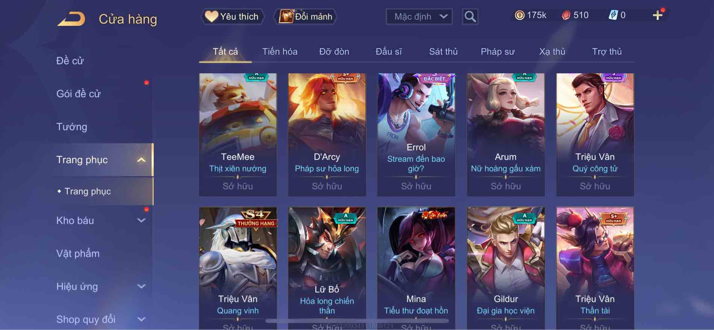Expand the Shop quy đổi section
Screen dimensions: 714x330
pyautogui.click(x=102, y=319)
